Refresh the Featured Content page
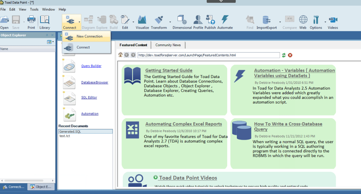 284,55
